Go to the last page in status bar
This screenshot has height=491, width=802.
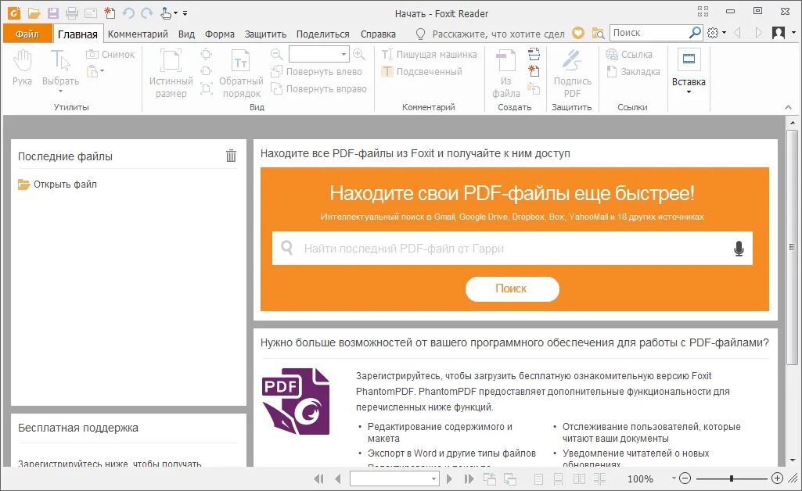point(469,478)
